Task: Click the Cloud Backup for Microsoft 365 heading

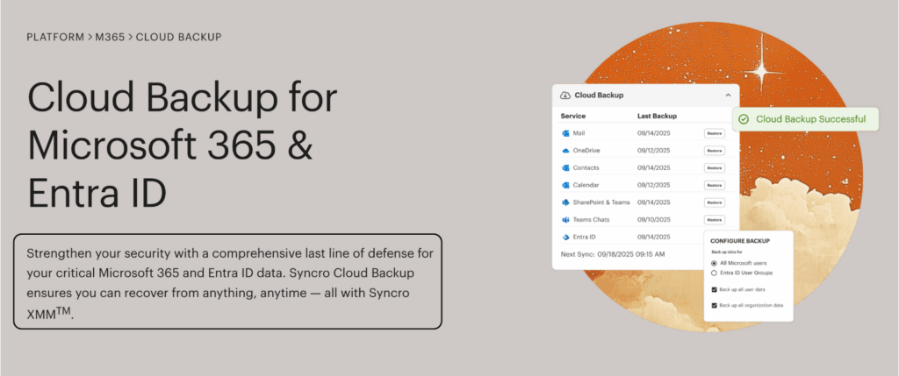Action: 183,146
